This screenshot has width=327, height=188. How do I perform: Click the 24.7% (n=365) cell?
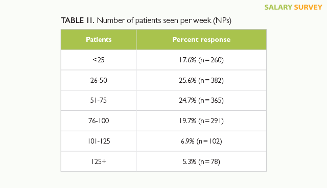pos(201,101)
